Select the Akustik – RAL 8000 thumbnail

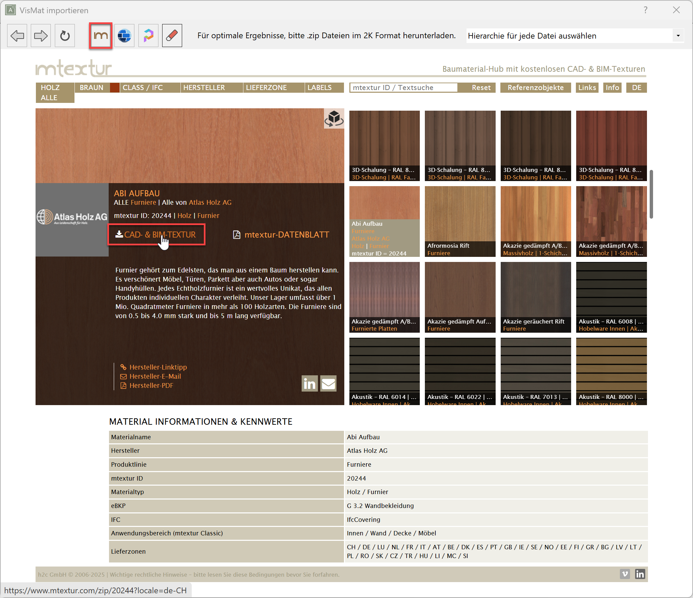pyautogui.click(x=611, y=371)
